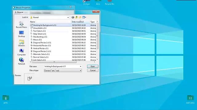Select Handwriting v3.1 cursor file
This screenshot has height=110, width=197.
coord(40,37)
